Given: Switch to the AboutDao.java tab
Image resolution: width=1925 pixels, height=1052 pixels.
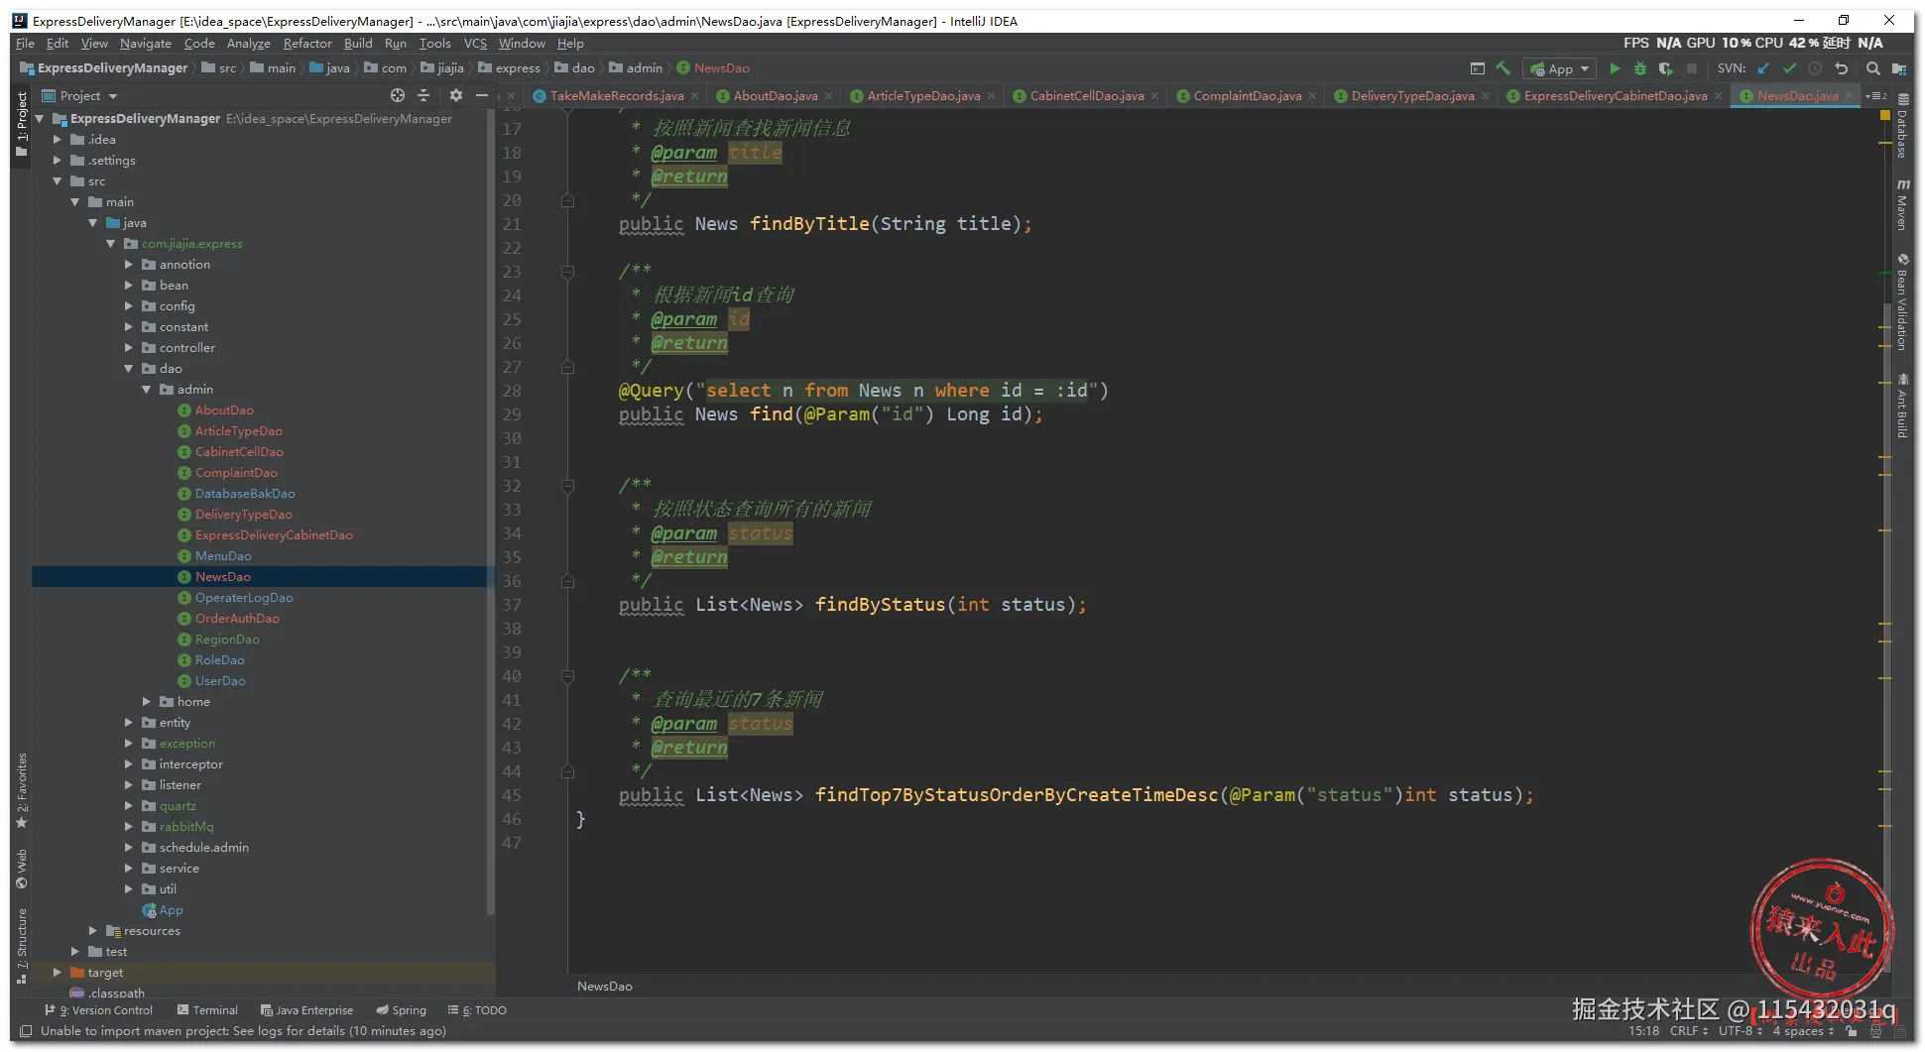Looking at the screenshot, I should (776, 96).
